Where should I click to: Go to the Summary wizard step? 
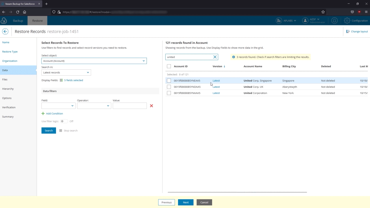coord(8,117)
